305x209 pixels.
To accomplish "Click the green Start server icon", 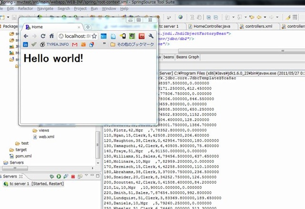I will [x=58, y=177].
